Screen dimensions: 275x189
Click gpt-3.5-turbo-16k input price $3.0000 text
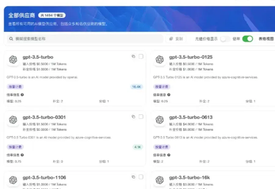click(x=191, y=184)
